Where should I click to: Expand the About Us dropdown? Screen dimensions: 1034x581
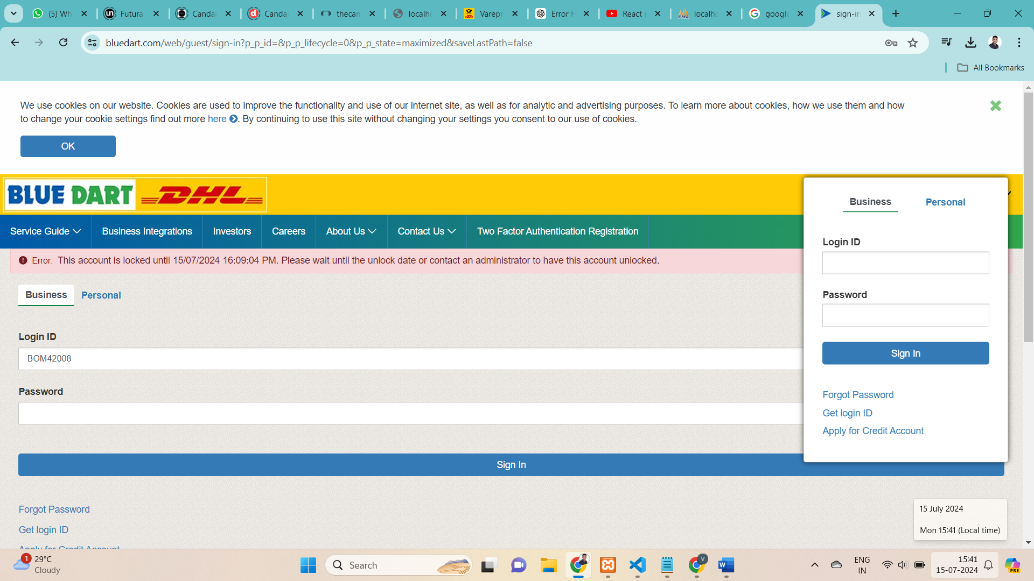351,231
